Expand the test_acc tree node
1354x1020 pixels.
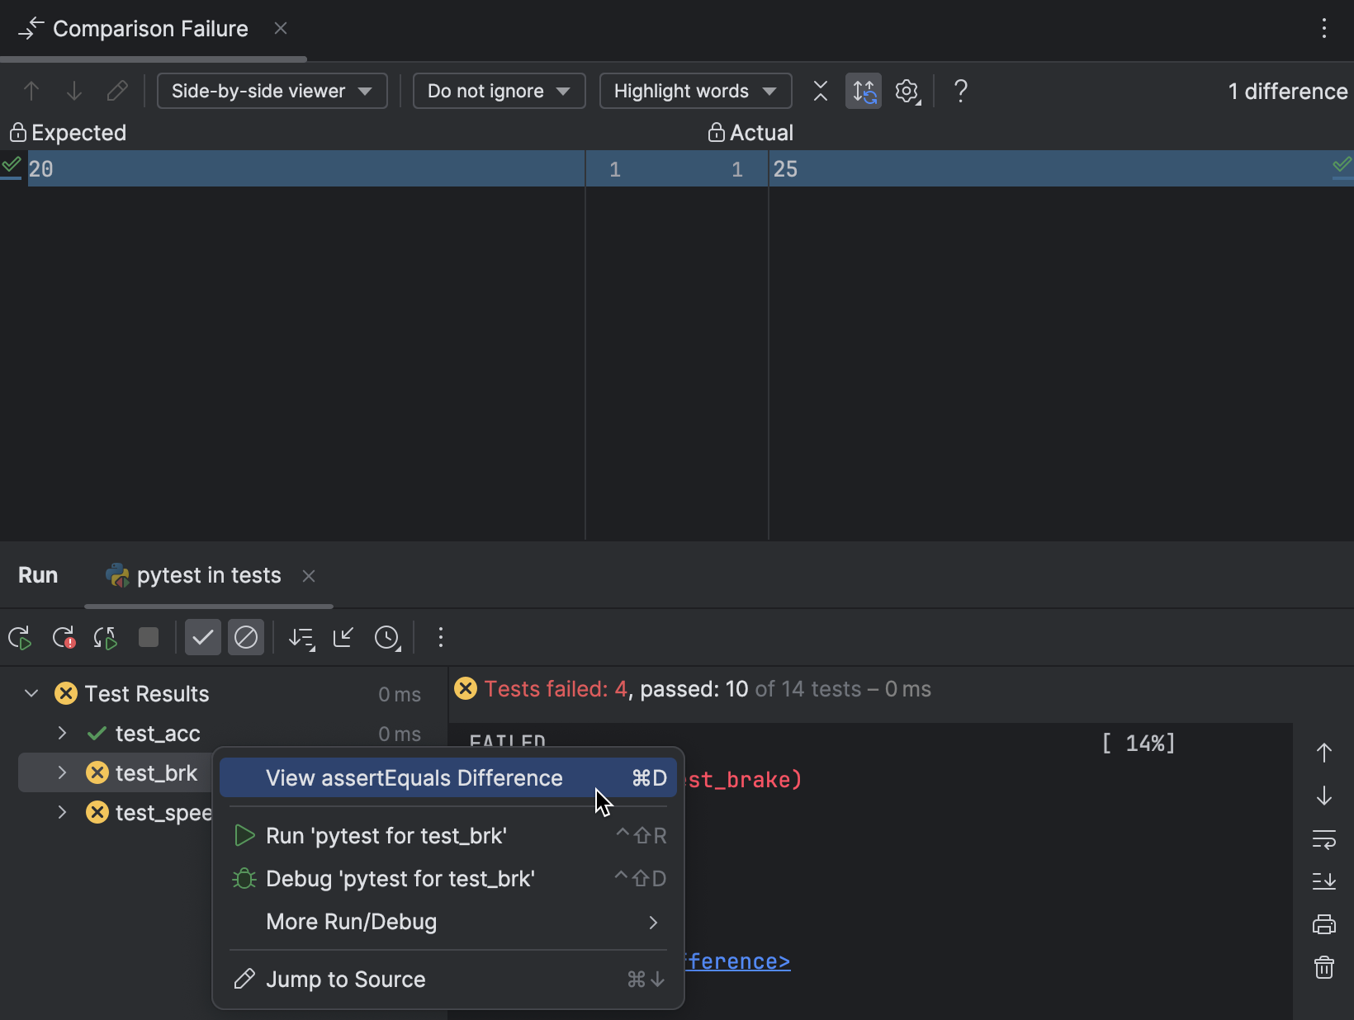tap(61, 734)
